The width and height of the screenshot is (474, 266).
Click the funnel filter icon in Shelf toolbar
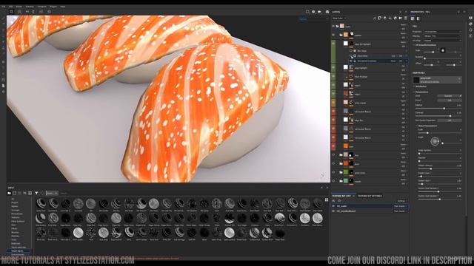pos(36,193)
